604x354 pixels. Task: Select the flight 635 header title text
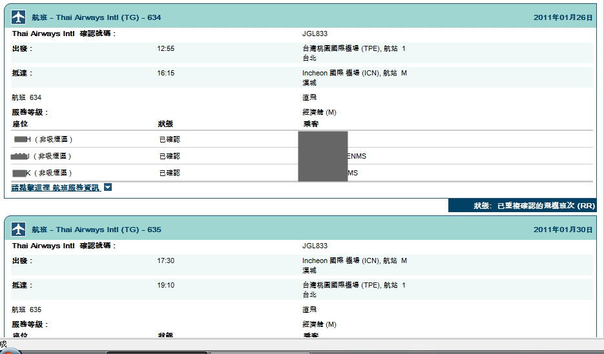click(x=96, y=230)
